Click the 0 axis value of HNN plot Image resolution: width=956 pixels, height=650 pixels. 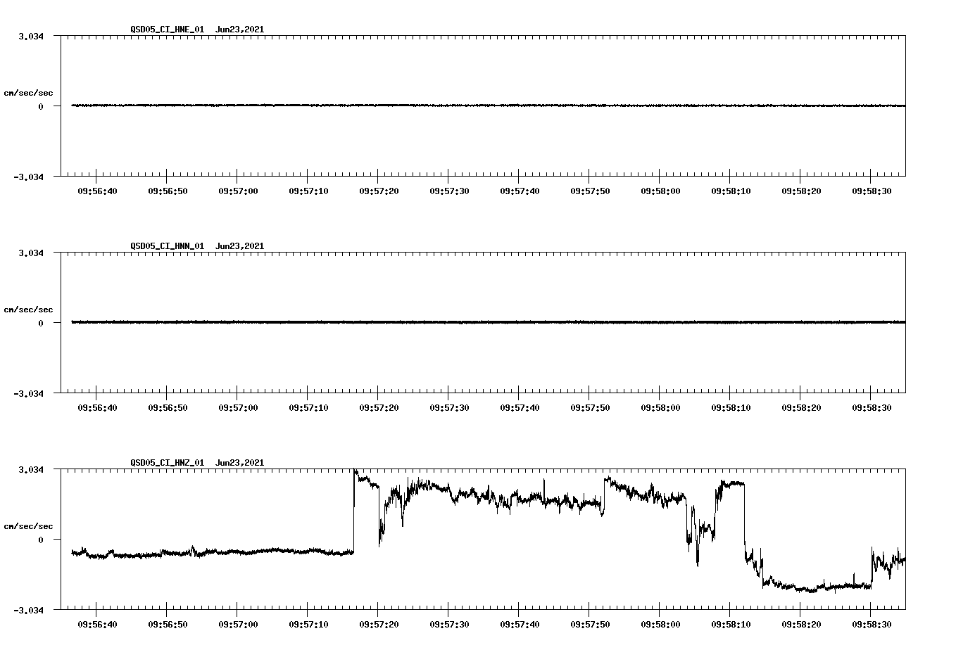(40, 324)
